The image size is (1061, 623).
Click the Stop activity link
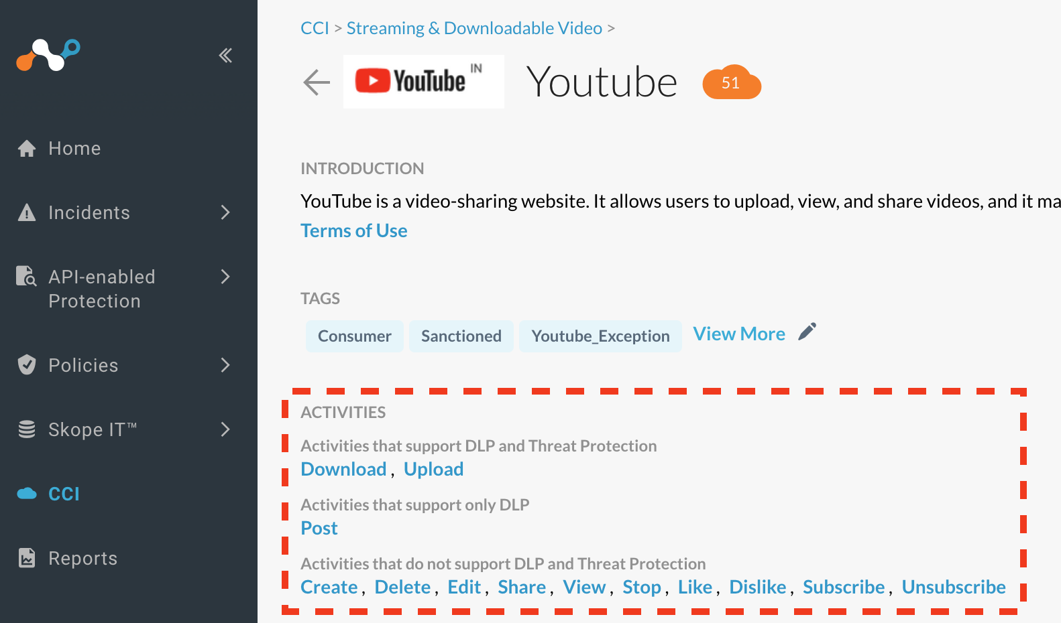[x=642, y=587]
